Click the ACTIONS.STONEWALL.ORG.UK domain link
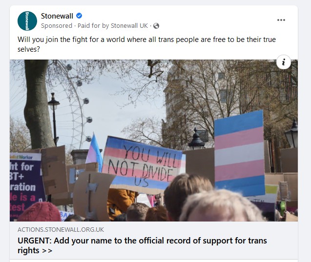This screenshot has width=311, height=262. pos(61,229)
